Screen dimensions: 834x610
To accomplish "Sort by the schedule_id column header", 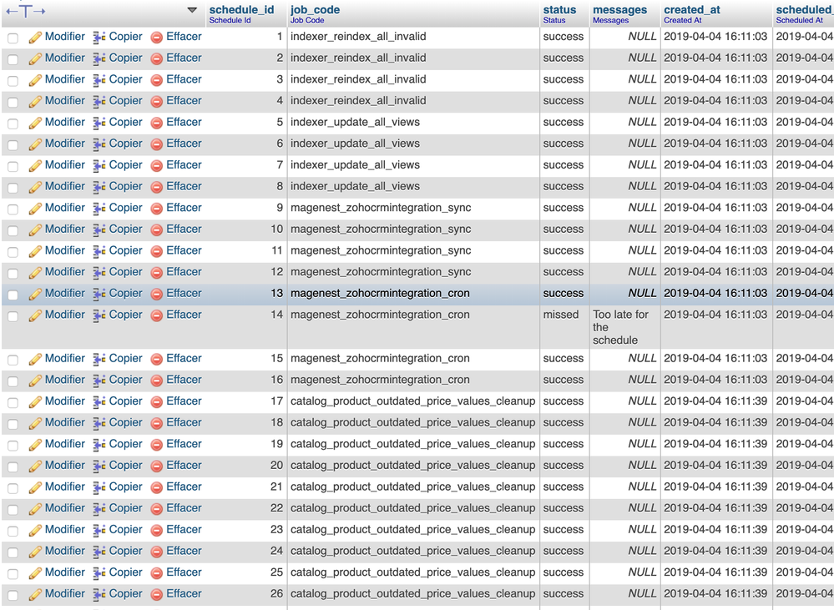I will click(241, 10).
